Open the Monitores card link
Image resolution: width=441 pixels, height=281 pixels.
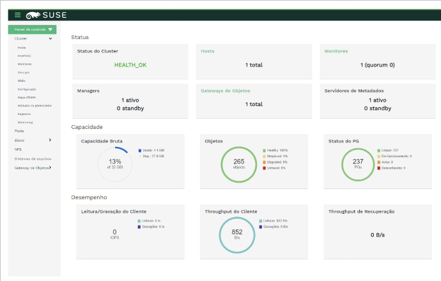[x=336, y=51]
